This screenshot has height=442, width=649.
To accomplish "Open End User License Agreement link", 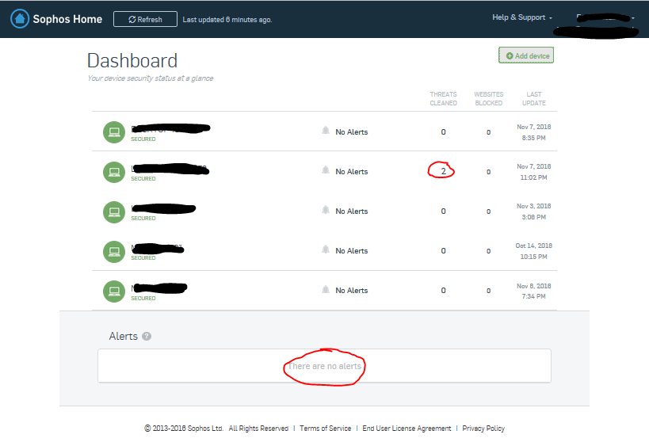I will pos(407,429).
